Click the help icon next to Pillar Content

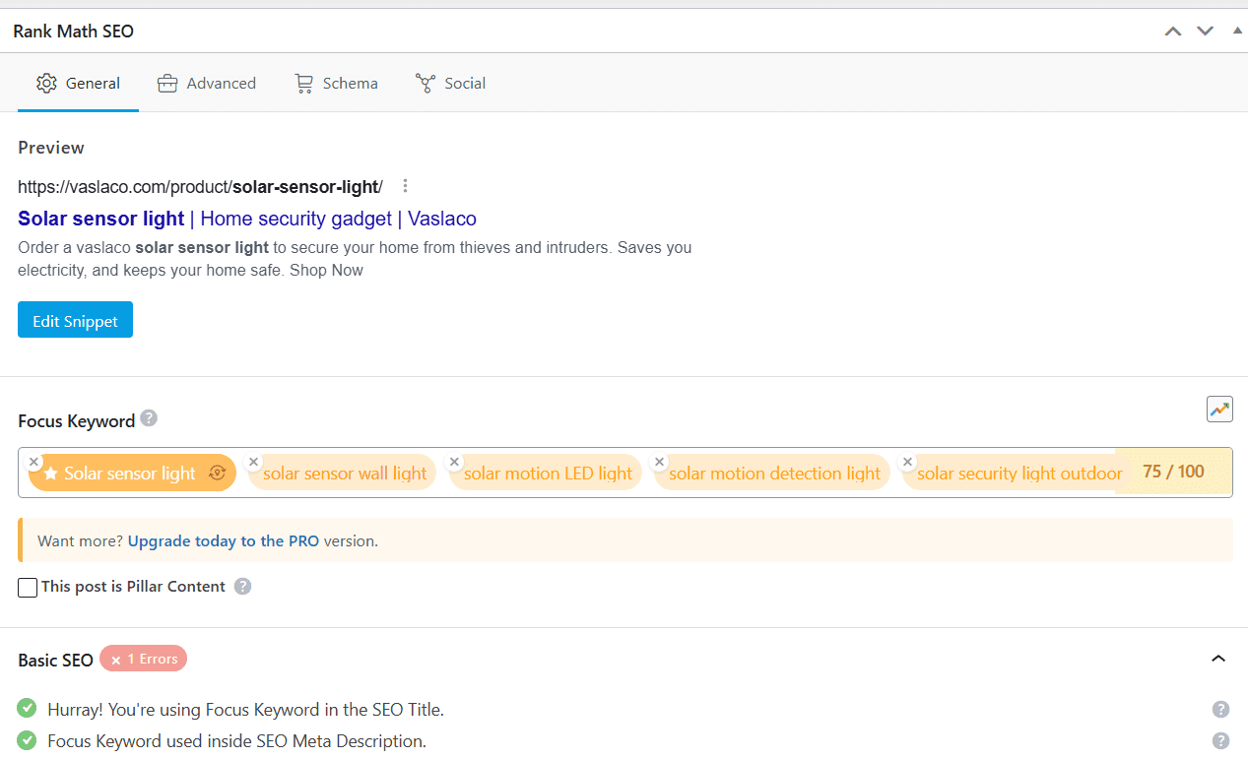(x=242, y=586)
